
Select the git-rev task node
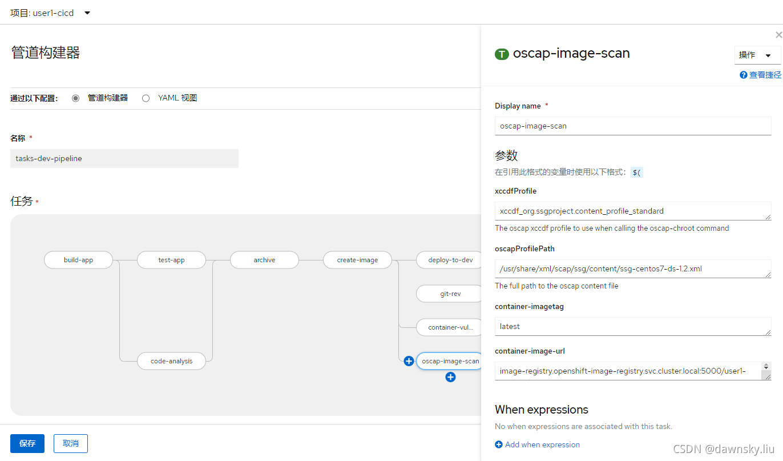[x=450, y=294]
